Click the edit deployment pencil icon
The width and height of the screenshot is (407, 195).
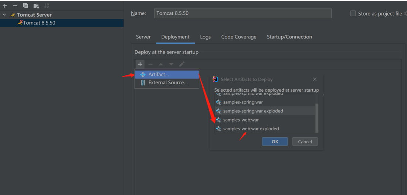pos(182,64)
